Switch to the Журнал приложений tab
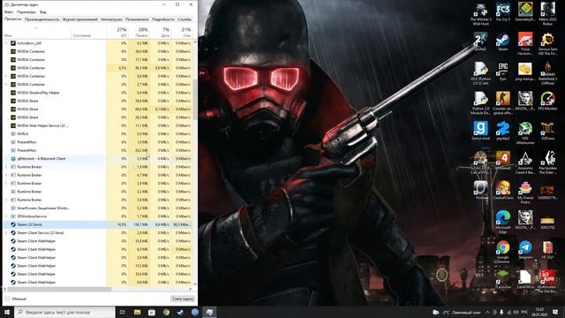 [80, 19]
